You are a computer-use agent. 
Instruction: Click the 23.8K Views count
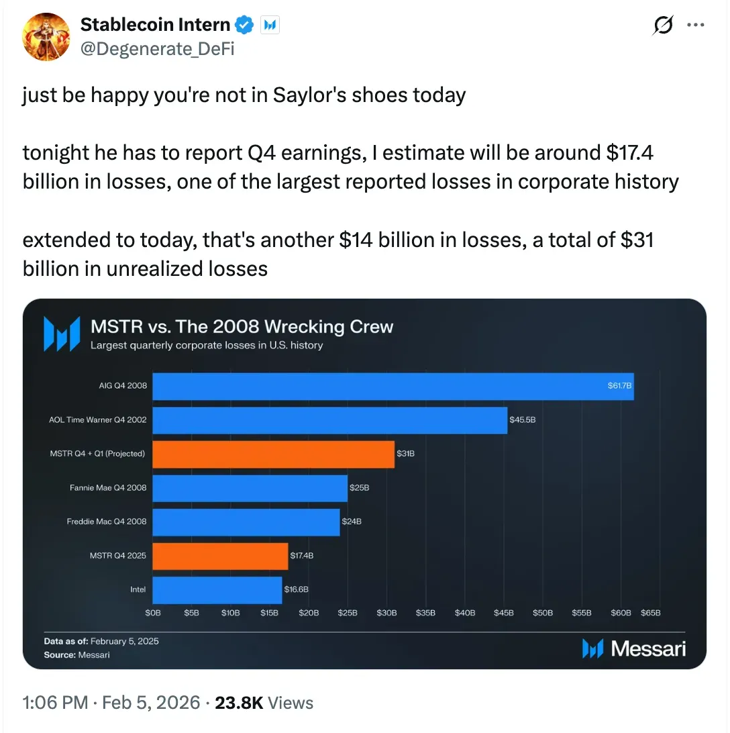click(x=264, y=703)
